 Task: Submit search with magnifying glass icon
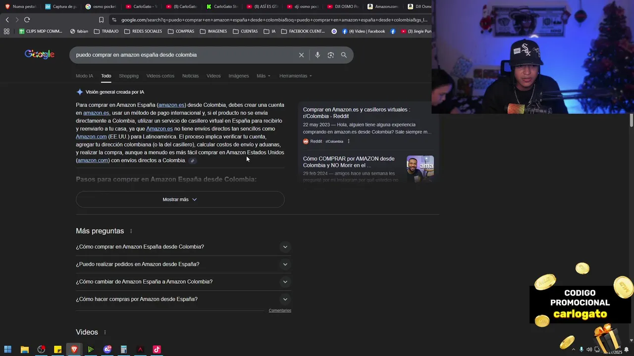(344, 55)
